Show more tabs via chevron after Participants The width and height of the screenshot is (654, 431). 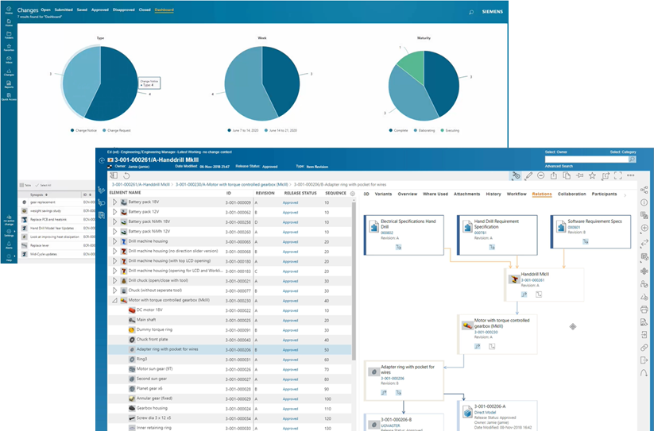[625, 194]
